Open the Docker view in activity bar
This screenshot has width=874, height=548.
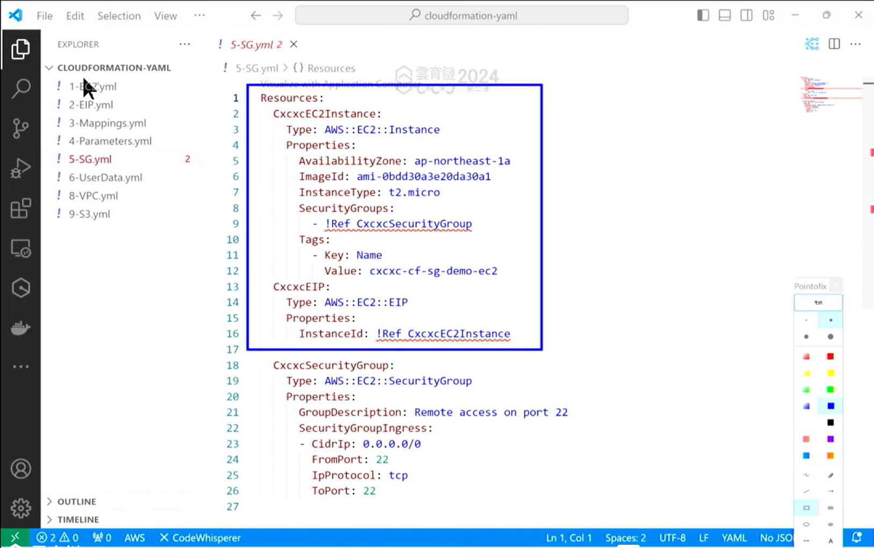click(x=20, y=328)
